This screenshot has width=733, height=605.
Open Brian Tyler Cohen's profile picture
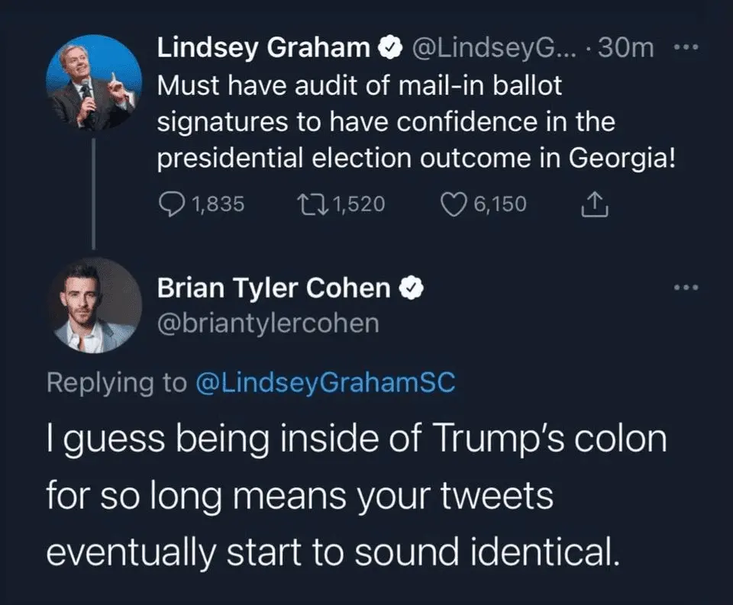point(95,305)
